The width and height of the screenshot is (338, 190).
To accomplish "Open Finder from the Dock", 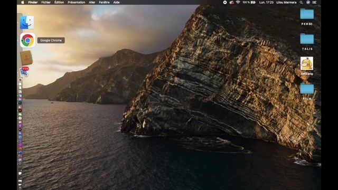I will click(x=27, y=22).
